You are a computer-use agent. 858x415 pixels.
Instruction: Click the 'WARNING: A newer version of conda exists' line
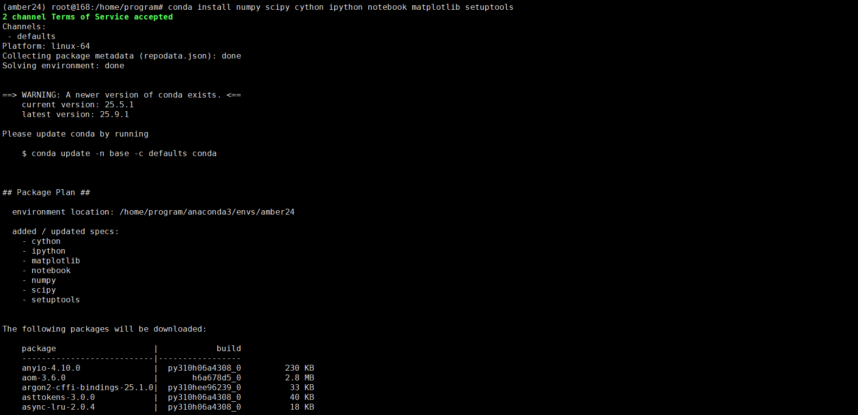122,95
